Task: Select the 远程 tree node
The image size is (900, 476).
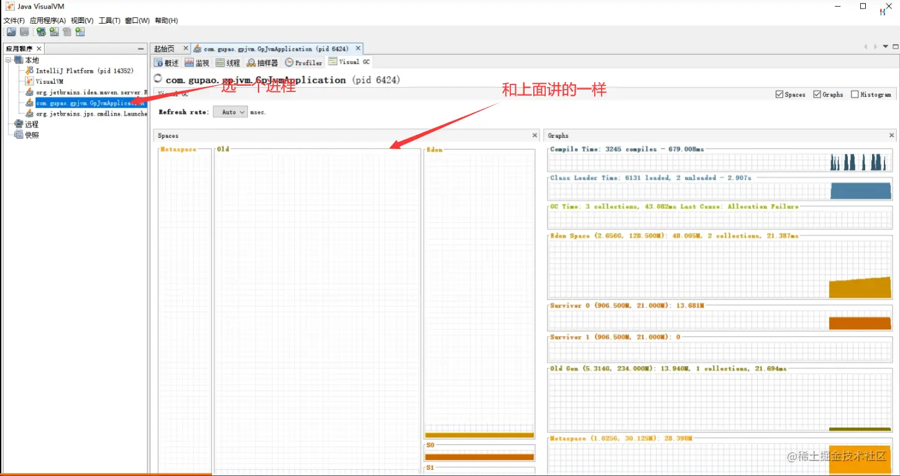Action: tap(32, 124)
